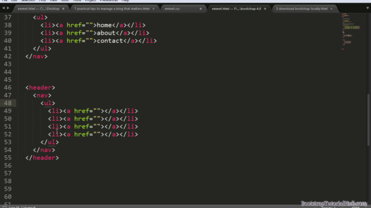371x208 pixels.
Task: Click unsaved dot on emmet.html bootstrap-4.0 tab
Action: [265, 9]
